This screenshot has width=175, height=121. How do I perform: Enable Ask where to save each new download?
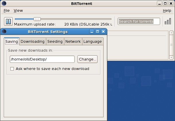(12, 69)
